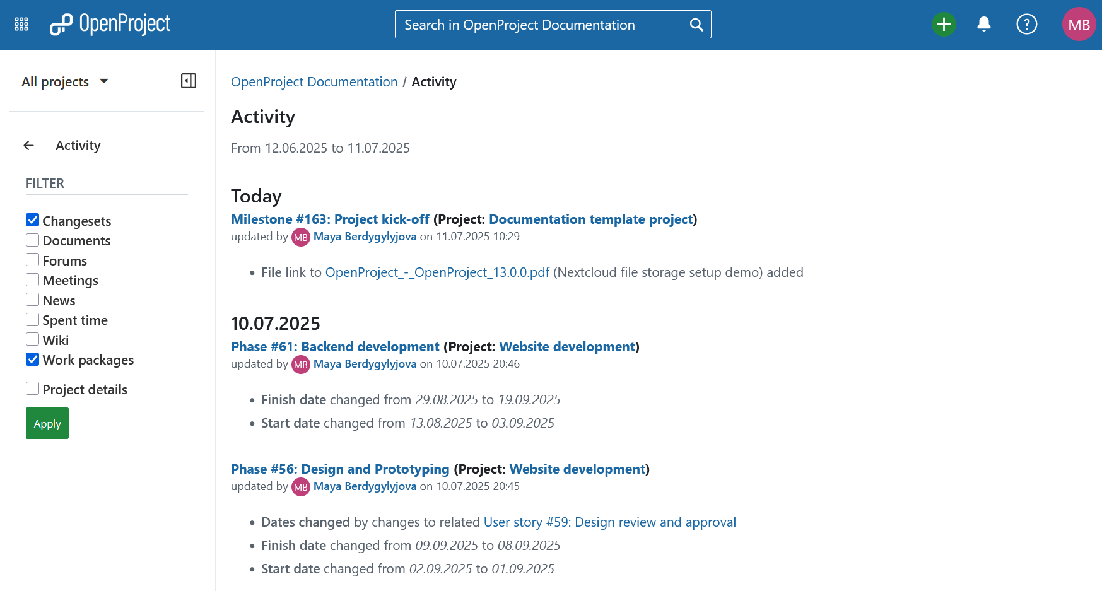Open Website development project link in Phase #56 entry
The height and width of the screenshot is (591, 1102).
[578, 469]
